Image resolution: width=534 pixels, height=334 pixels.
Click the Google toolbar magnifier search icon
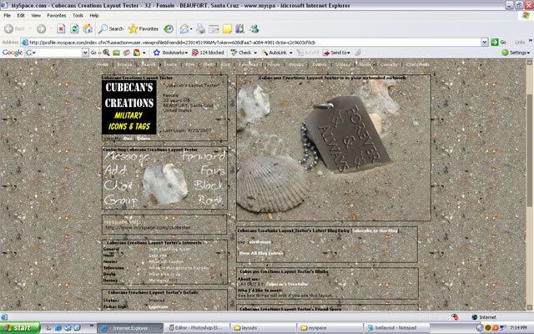tap(107, 53)
